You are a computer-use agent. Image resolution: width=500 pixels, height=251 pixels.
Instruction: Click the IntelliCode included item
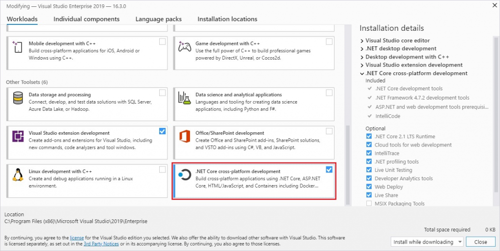coord(388,116)
